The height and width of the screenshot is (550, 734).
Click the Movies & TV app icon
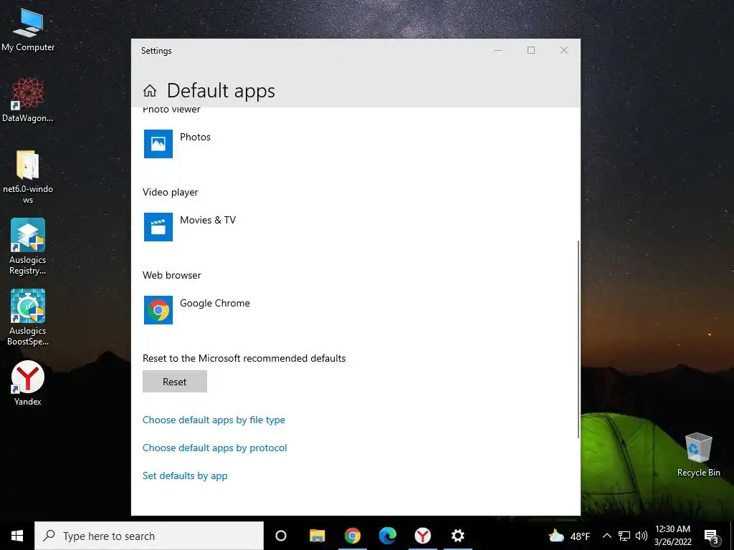(x=158, y=227)
